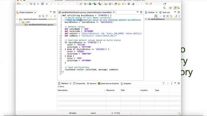Collapse the vars folder node
The image size is (207, 116).
pos(20,22)
